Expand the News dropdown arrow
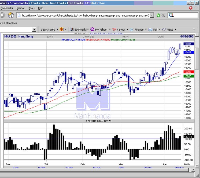Screen dimensions: 200x178 coord(176,29)
